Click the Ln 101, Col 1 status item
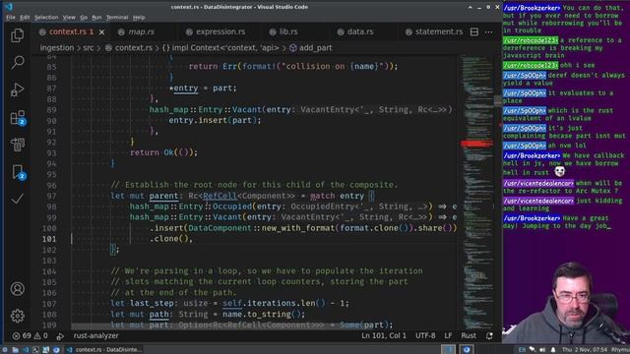This screenshot has width=630, height=354. (384, 335)
